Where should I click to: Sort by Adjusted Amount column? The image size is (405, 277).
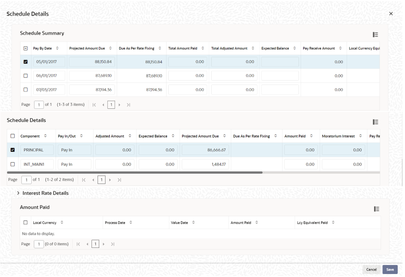coord(130,136)
